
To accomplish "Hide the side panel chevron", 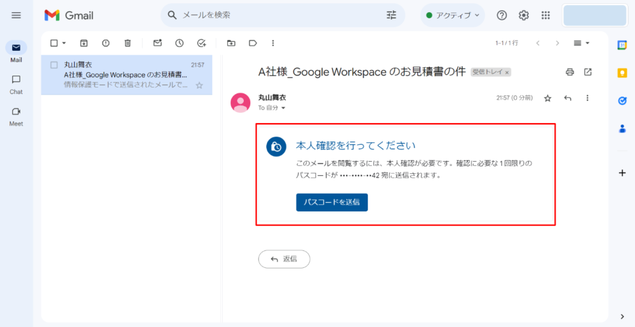I will (622, 316).
